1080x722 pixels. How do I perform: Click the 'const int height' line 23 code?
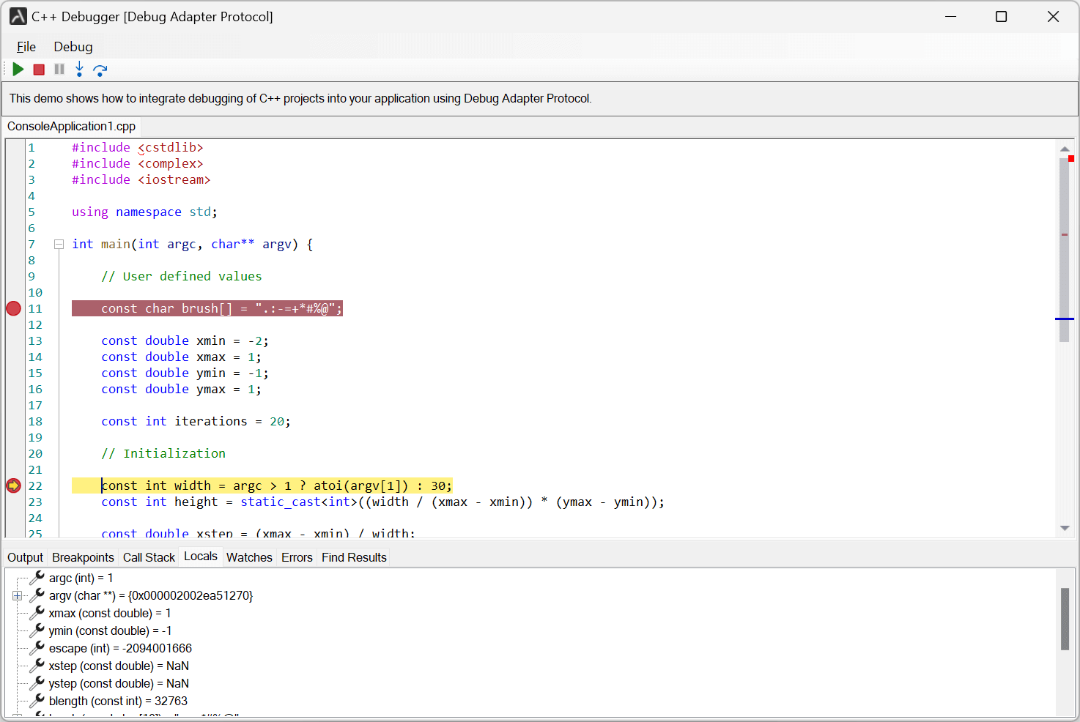tap(383, 502)
